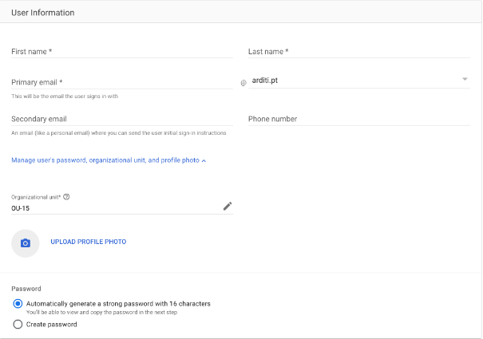
Task: Click the User Information header title
Action: (x=42, y=13)
